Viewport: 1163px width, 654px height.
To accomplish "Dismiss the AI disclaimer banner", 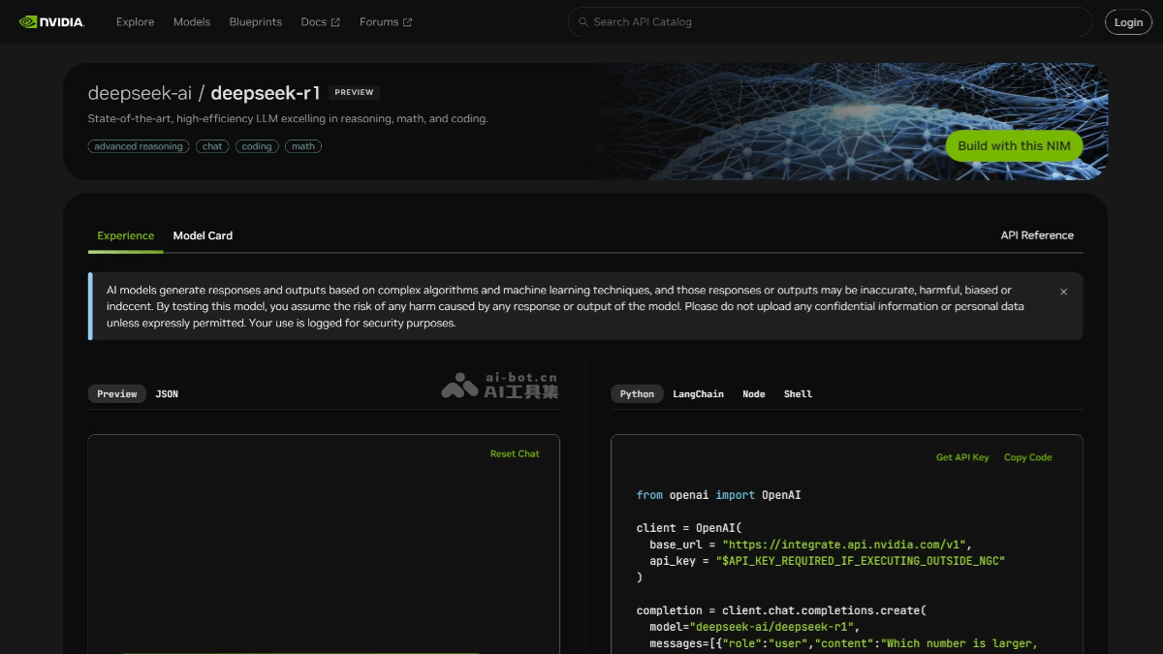I will coord(1063,292).
